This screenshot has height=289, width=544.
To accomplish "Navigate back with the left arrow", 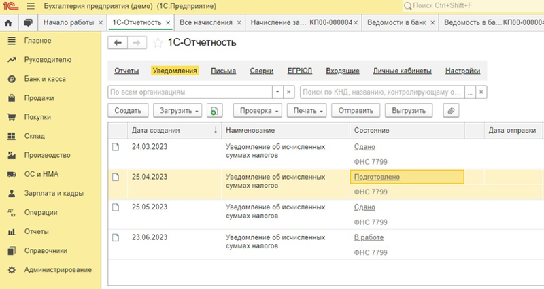I will point(118,43).
